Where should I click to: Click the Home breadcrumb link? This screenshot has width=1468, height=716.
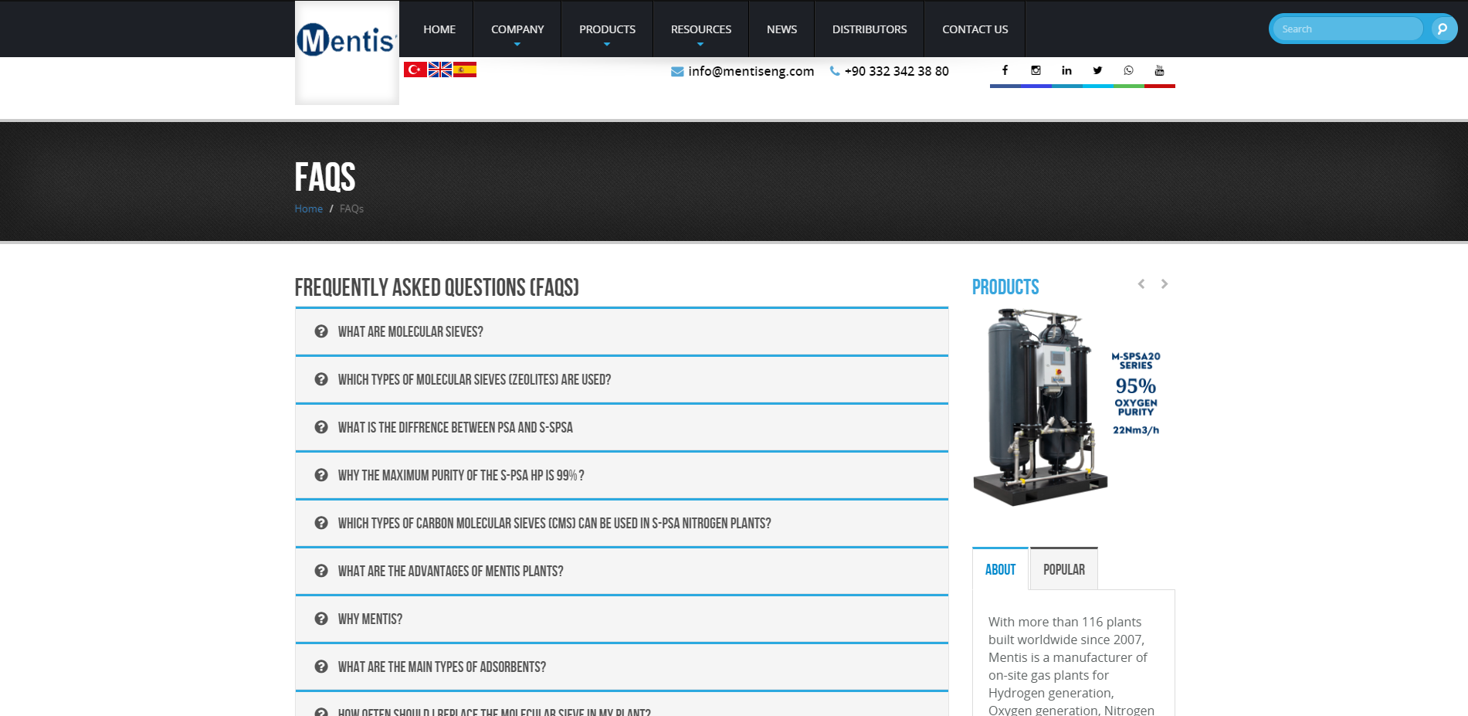[x=308, y=209]
